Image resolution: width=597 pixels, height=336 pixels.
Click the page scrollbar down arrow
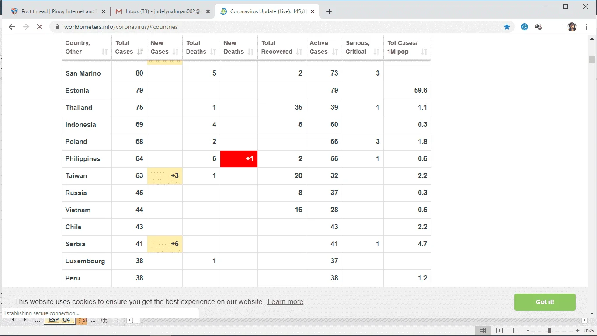click(x=592, y=314)
